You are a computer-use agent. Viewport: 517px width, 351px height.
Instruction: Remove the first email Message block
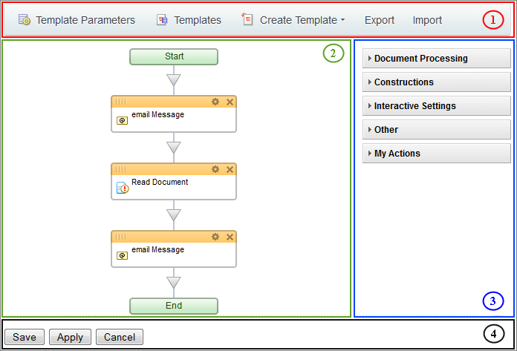point(230,102)
